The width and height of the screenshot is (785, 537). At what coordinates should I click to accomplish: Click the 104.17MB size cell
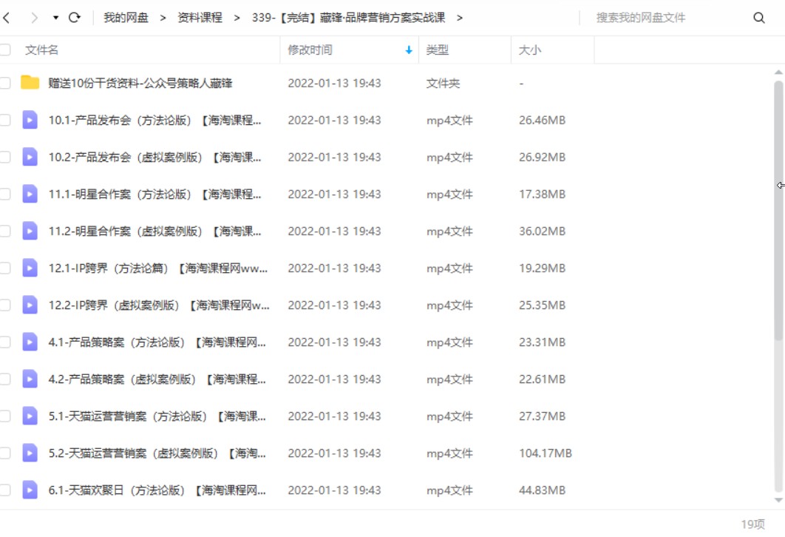pos(546,453)
